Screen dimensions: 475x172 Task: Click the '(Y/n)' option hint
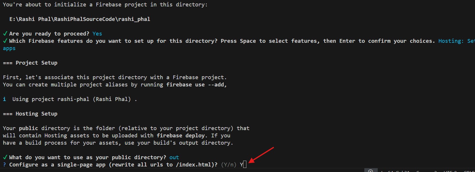point(229,164)
